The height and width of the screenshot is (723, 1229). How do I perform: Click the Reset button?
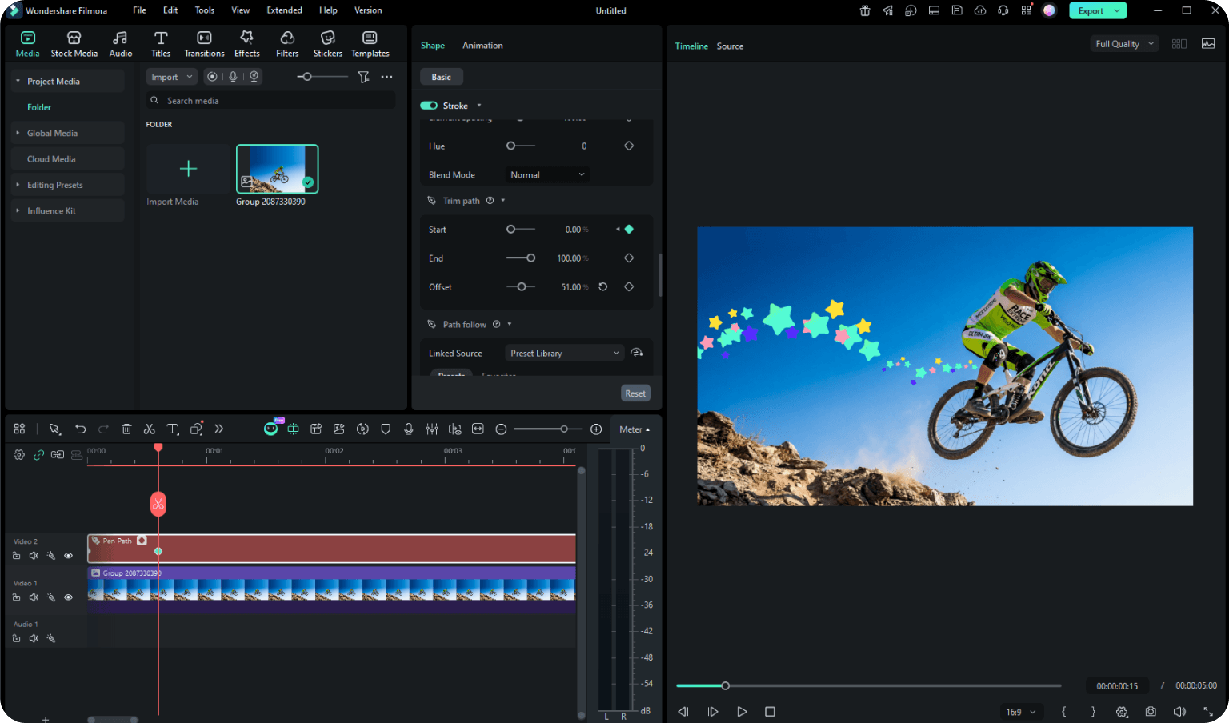tap(635, 393)
